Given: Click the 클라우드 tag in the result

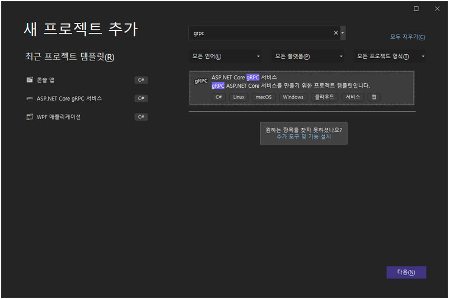Looking at the screenshot, I should pos(325,97).
